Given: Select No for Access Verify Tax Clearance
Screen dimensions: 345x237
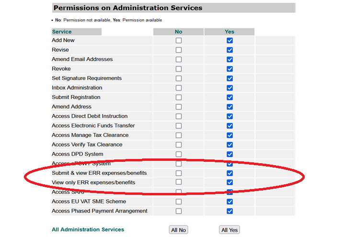Looking at the screenshot, I should (x=179, y=145).
